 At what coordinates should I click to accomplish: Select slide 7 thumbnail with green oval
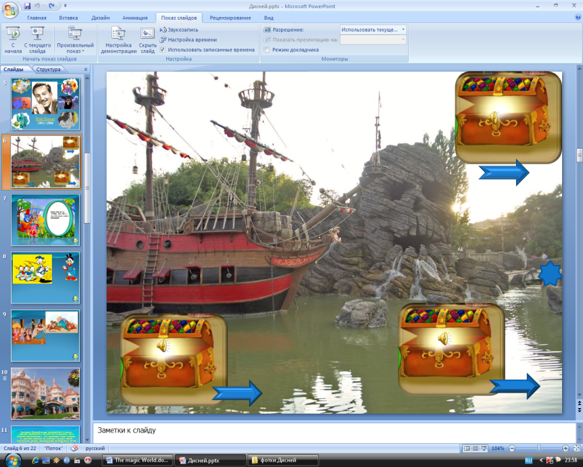pos(45,220)
